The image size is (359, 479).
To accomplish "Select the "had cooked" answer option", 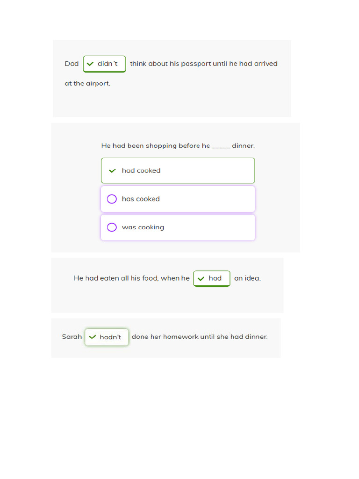I will tap(178, 171).
